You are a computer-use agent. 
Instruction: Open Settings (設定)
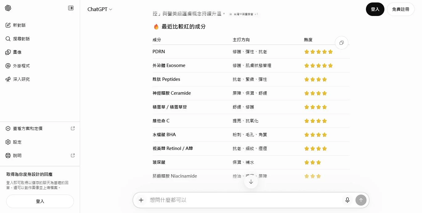[x=40, y=142]
